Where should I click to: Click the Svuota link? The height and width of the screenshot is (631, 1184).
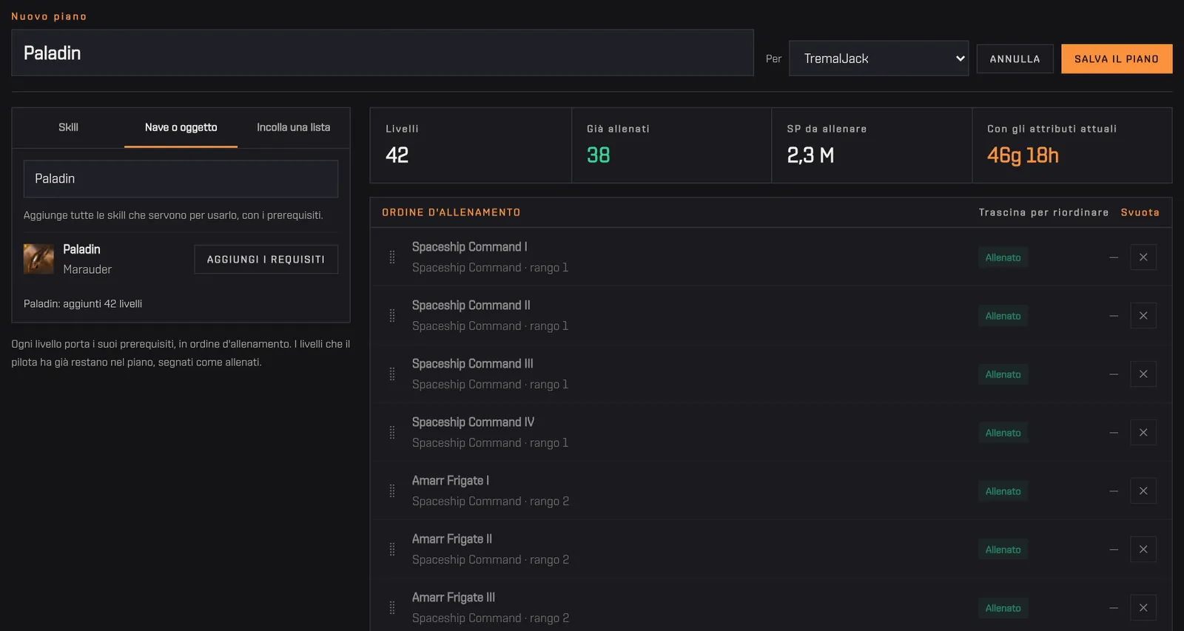(1140, 212)
